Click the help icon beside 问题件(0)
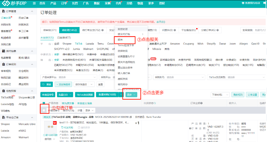This screenshot has height=142, width=267. (175, 30)
